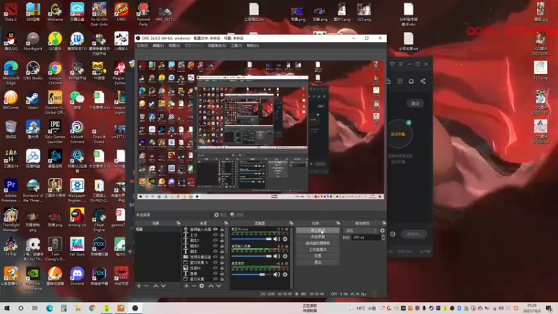Pop out the Scenes dock
558x314 pixels.
[179, 223]
